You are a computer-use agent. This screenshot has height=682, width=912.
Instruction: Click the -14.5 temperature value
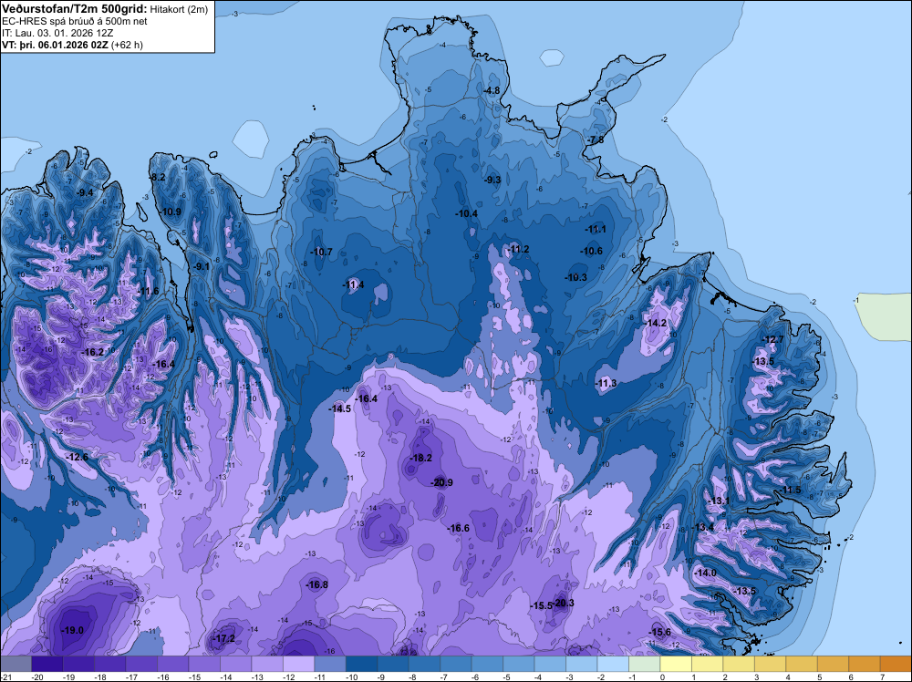point(339,408)
